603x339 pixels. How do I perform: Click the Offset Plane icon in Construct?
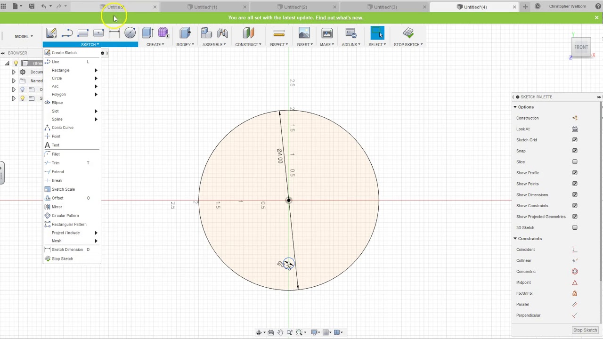[x=248, y=33]
